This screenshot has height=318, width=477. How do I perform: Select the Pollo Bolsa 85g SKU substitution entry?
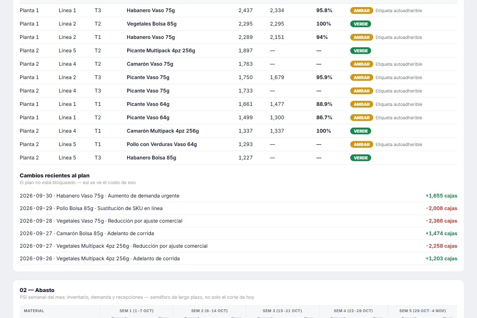[x=238, y=208]
